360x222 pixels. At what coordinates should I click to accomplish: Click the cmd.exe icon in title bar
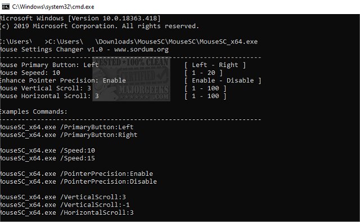coord(6,7)
